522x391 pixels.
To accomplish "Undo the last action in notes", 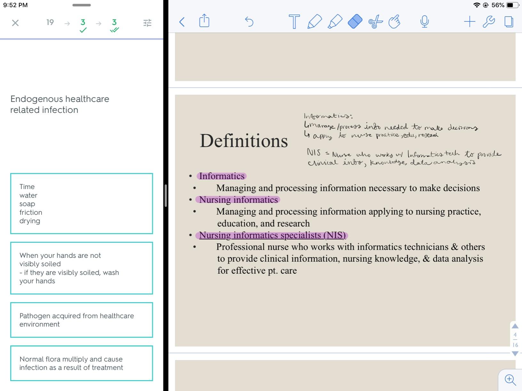I will [249, 22].
